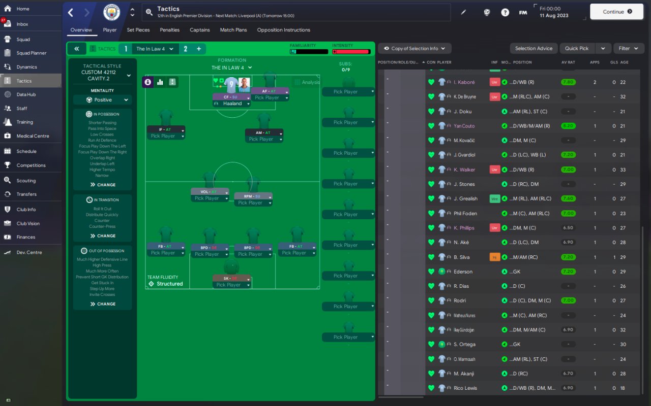
Task: Click the Manchester City club badge
Action: pyautogui.click(x=112, y=12)
